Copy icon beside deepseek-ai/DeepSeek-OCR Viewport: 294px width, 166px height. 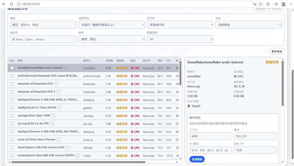(x=56, y=84)
